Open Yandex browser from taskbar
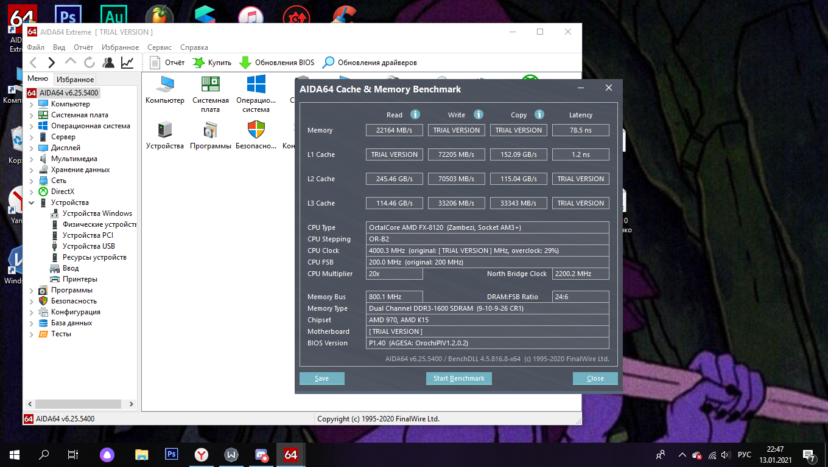Screen dimensions: 828x467 click(202, 454)
